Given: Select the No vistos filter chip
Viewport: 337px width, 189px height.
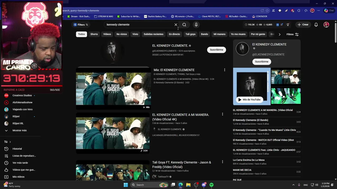Looking at the screenshot, I should tap(122, 34).
